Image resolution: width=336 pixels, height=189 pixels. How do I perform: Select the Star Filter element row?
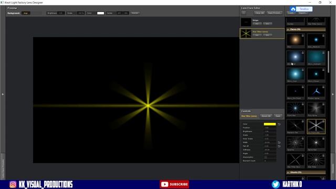[262, 34]
